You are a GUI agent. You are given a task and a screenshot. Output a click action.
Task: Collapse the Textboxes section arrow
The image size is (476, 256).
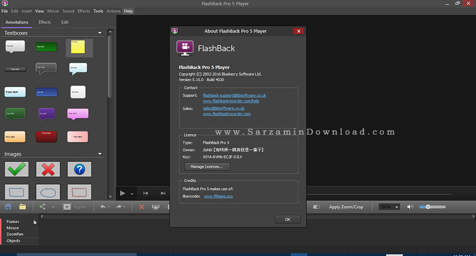point(99,33)
